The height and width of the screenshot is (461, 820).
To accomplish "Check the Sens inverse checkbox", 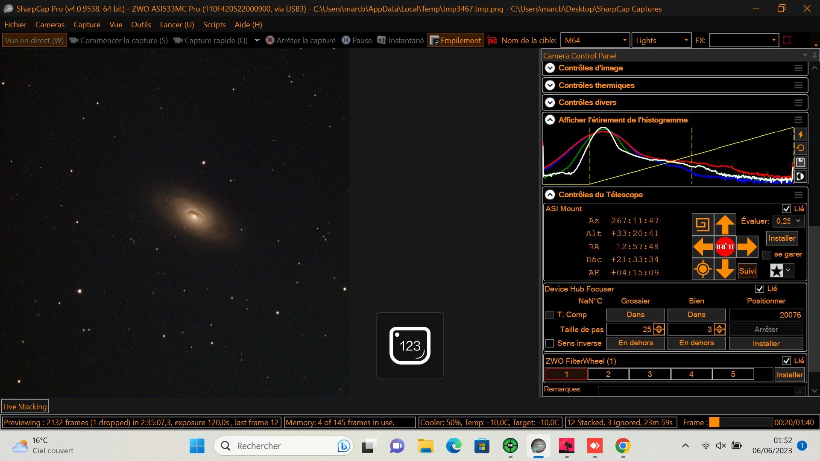I will (x=550, y=343).
